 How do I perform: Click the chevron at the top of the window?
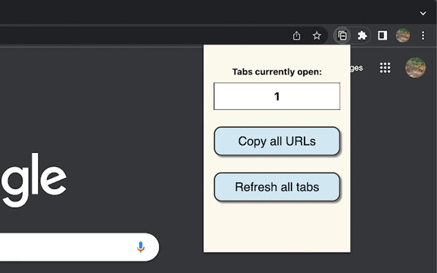(422, 14)
